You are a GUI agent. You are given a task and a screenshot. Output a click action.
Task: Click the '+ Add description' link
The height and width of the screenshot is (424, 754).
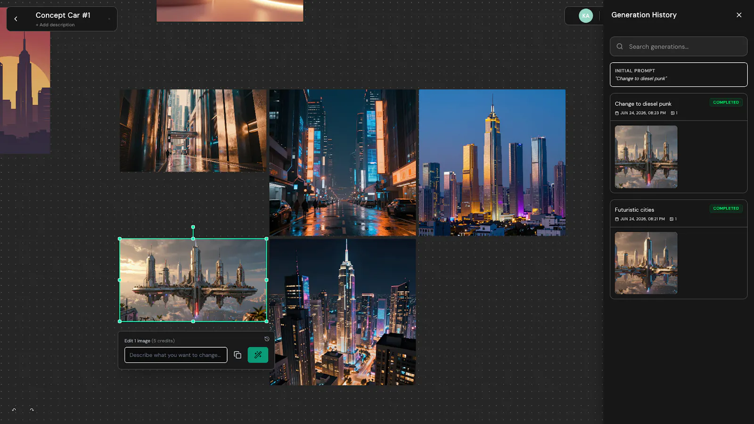coord(55,25)
